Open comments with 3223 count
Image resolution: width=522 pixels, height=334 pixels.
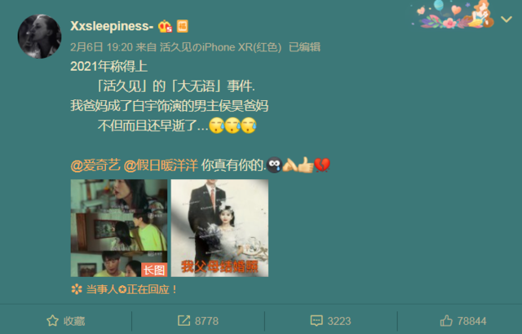pyautogui.click(x=330, y=321)
